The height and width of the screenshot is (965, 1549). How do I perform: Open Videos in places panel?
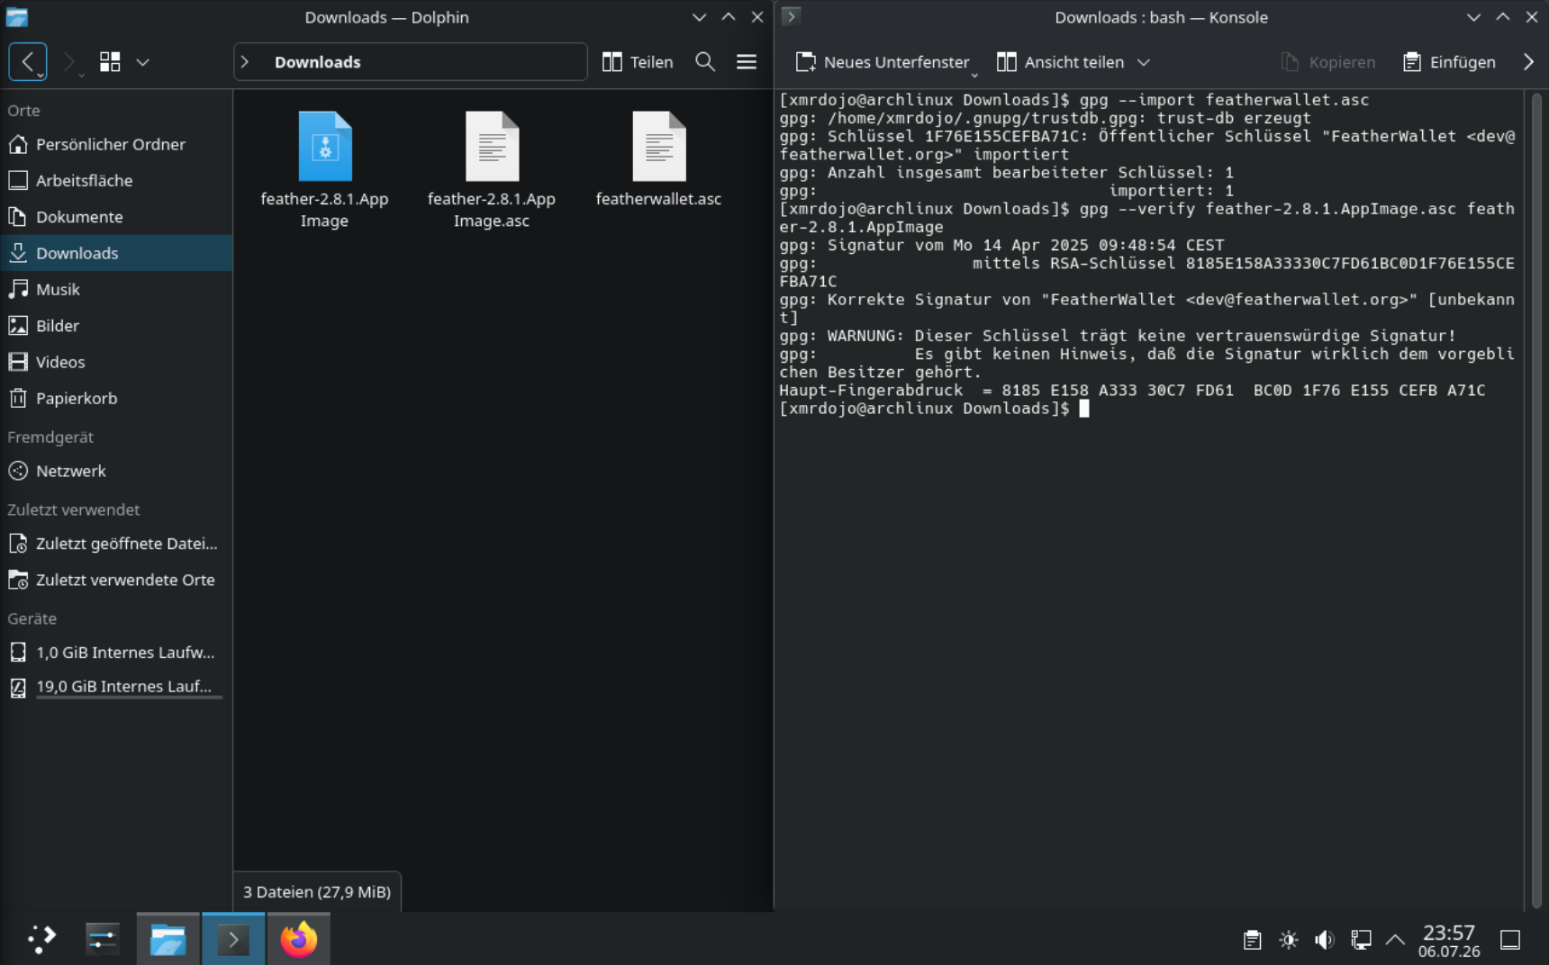116,362
